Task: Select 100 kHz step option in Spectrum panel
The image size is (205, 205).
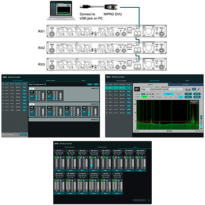Action: click(x=176, y=97)
